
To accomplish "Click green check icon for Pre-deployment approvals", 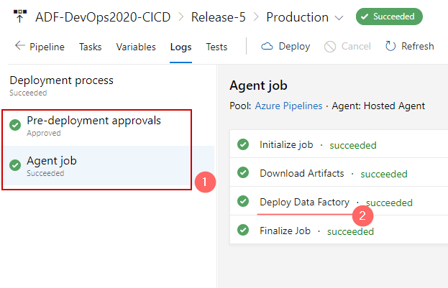I will click(15, 125).
